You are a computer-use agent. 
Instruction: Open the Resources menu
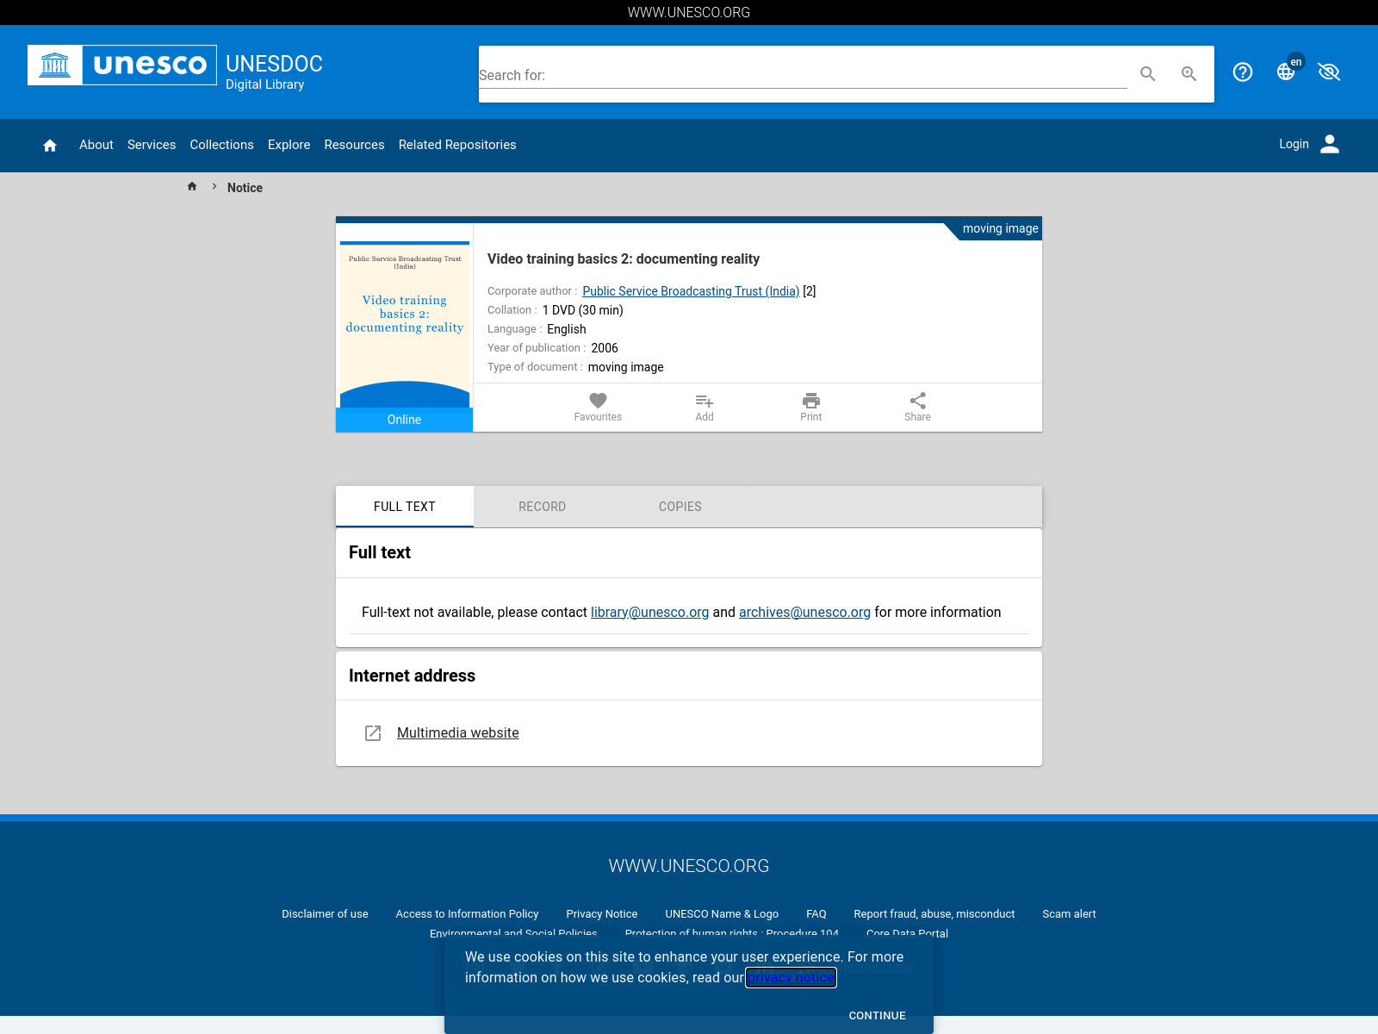point(355,145)
